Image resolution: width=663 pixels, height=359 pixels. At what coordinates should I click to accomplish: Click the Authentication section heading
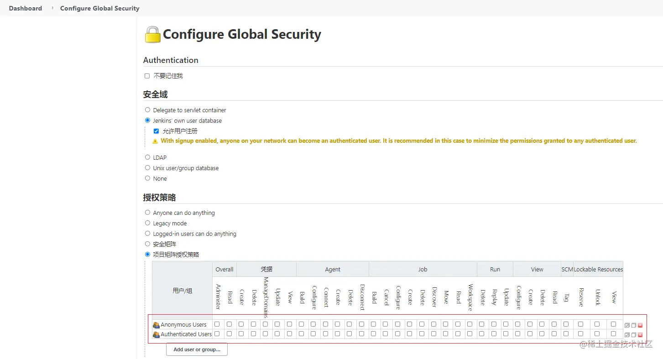coord(171,60)
